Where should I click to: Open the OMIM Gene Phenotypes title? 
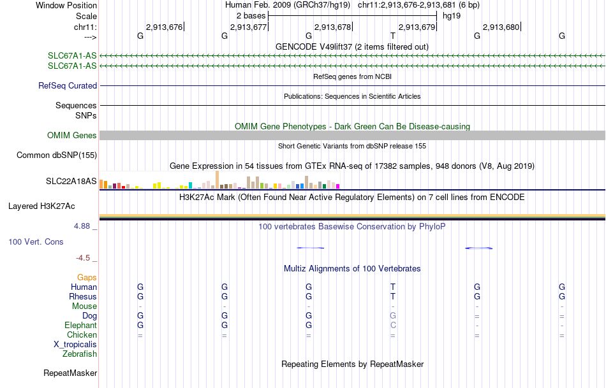coord(352,126)
